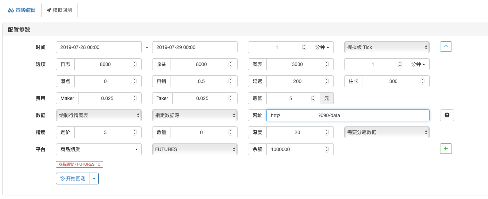
Task: Click the 余额 balance stepper arrows
Action: click(x=326, y=149)
